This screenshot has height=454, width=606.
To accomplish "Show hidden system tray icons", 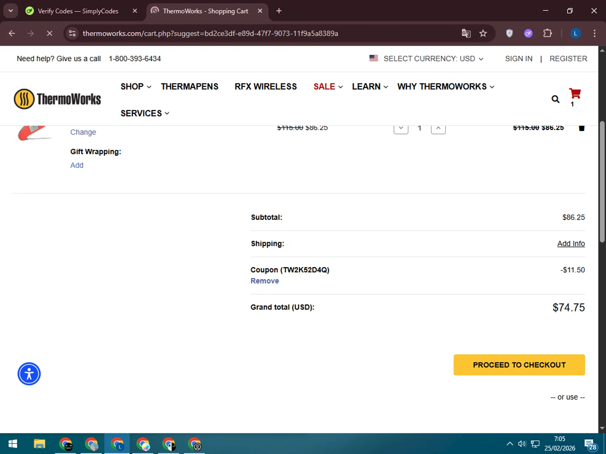I will pos(510,444).
